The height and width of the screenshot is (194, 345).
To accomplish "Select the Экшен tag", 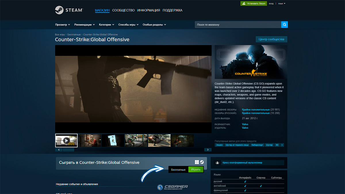I will [219, 145].
